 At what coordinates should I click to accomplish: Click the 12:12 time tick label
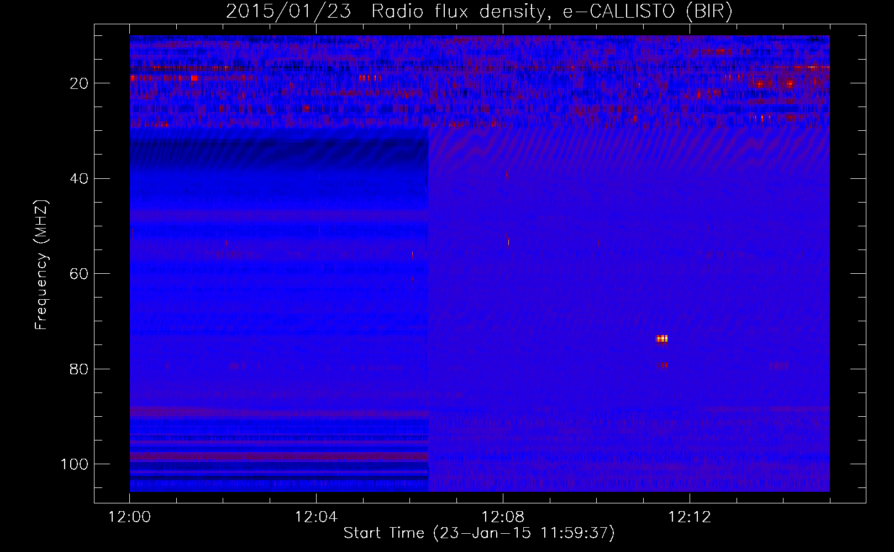690,517
